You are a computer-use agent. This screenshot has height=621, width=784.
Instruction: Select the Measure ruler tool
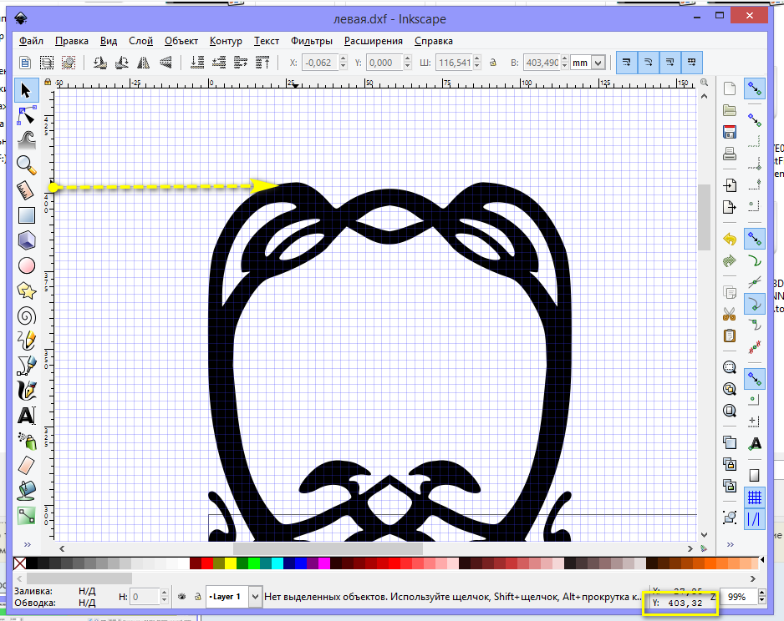26,190
